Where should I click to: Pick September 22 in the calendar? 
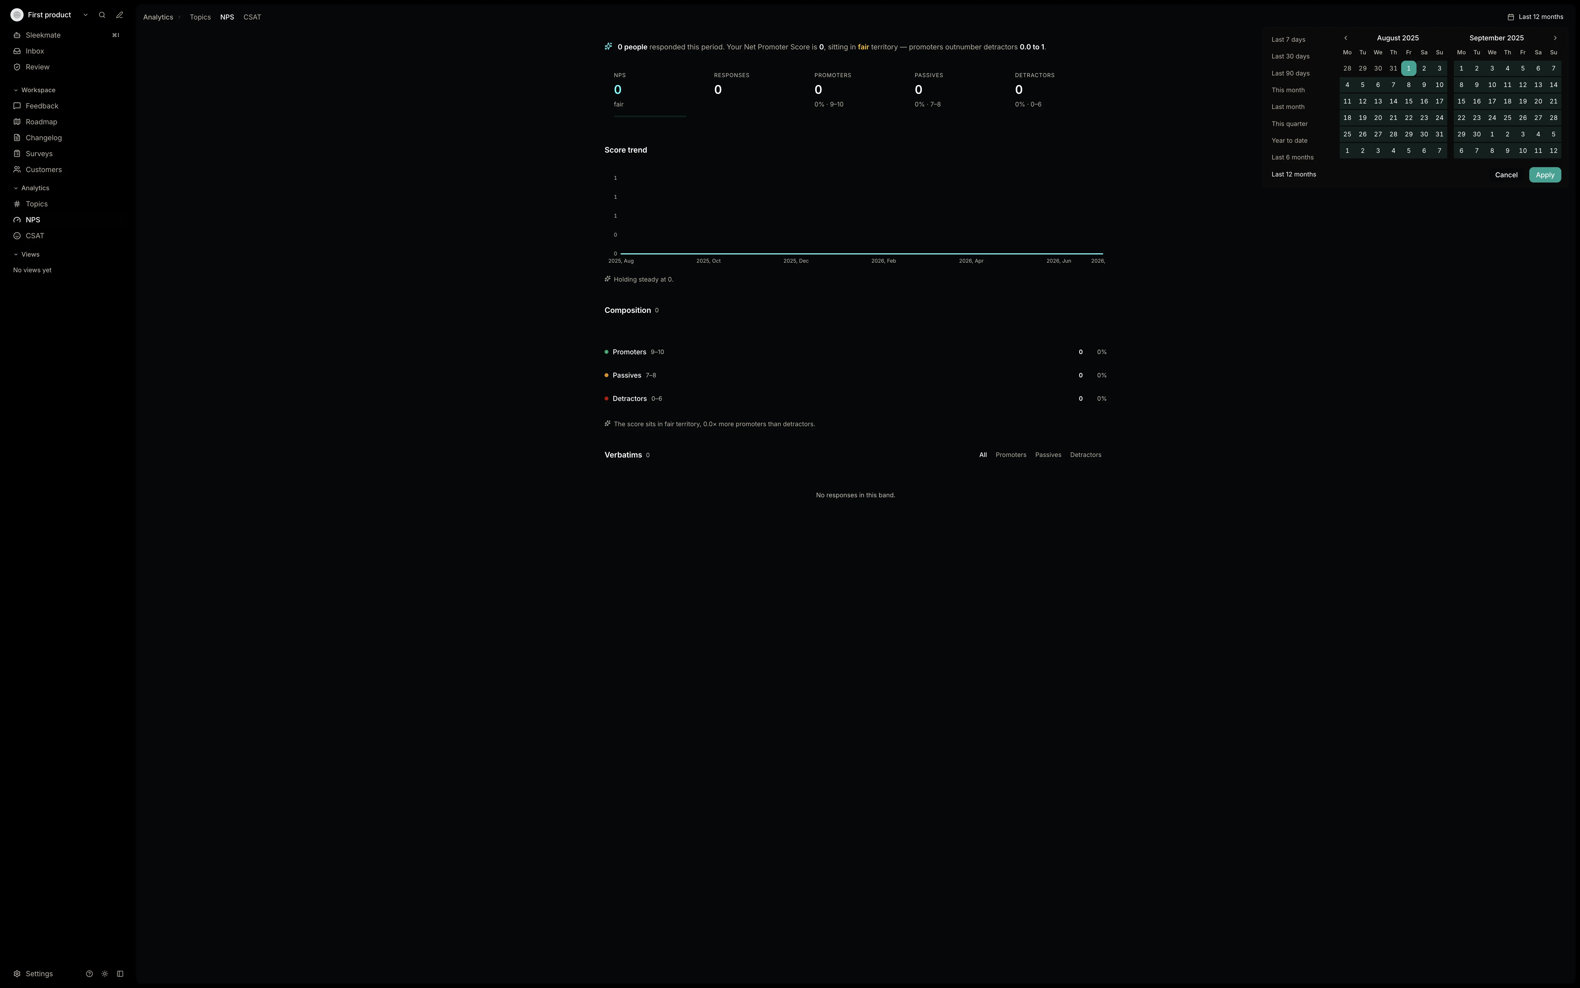(x=1461, y=118)
